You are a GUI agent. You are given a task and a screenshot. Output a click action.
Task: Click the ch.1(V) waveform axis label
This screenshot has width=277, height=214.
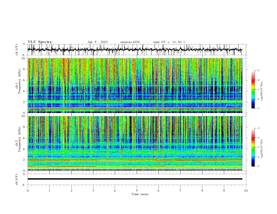tap(17, 50)
